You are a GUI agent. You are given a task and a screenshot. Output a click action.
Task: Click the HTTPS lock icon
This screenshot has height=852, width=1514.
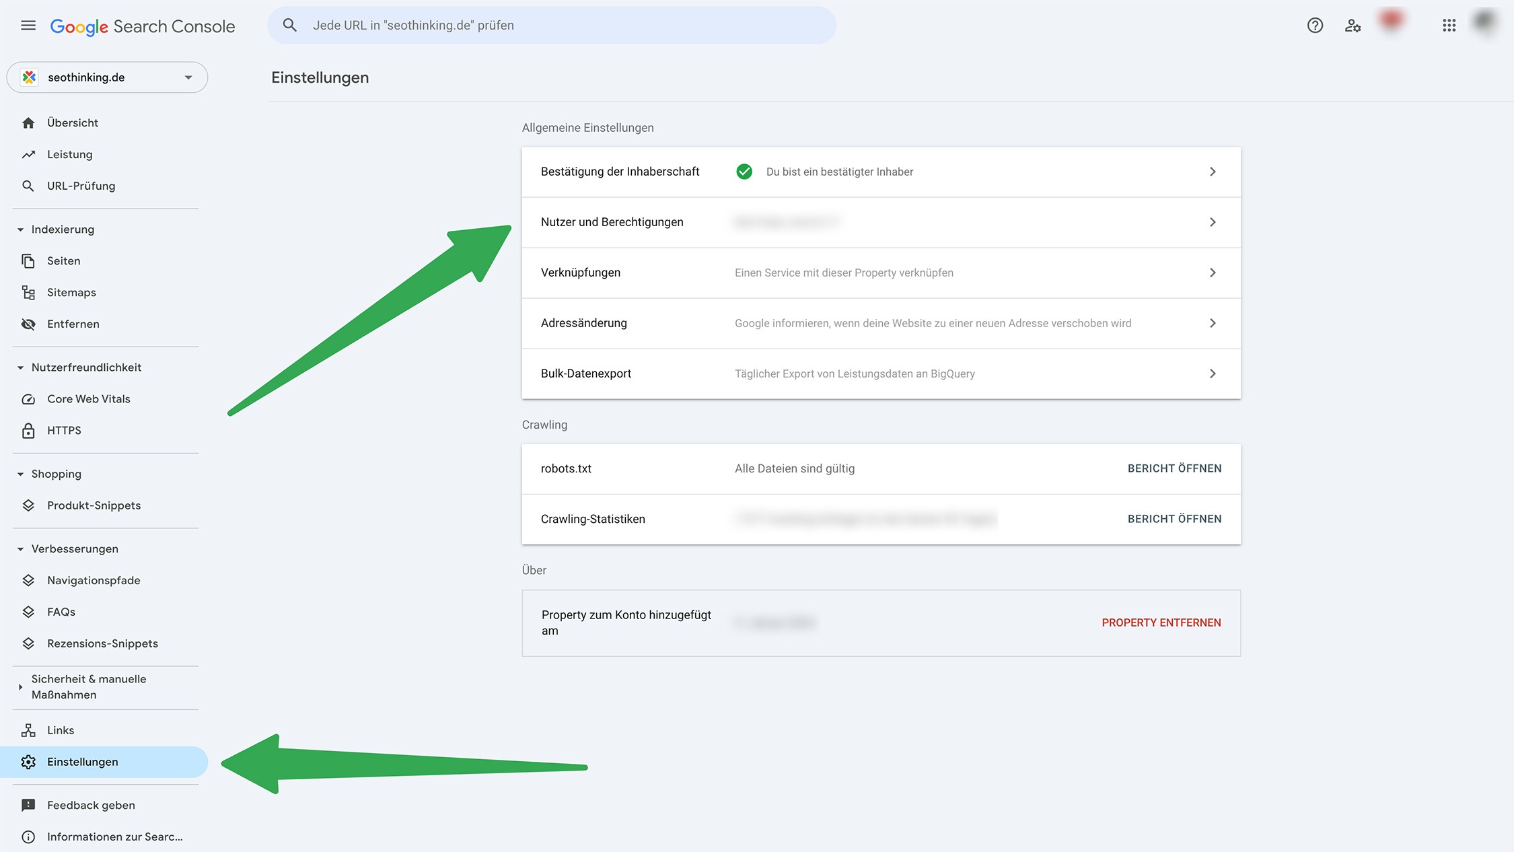(28, 431)
